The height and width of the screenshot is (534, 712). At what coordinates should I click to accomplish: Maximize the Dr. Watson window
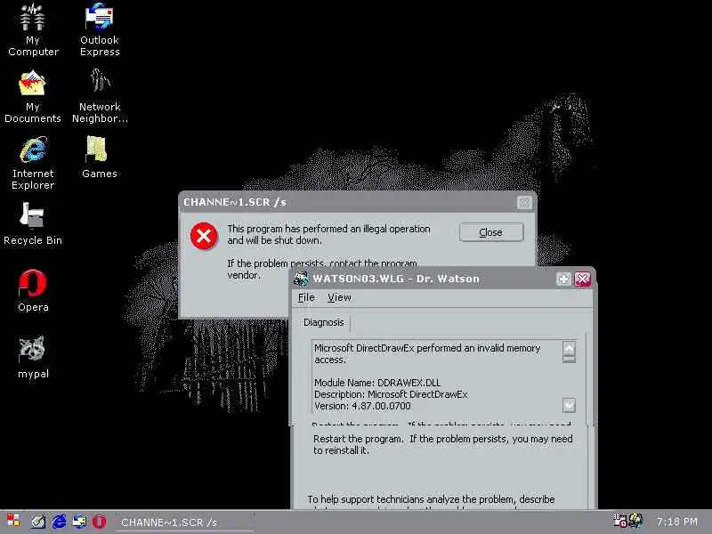coord(563,279)
